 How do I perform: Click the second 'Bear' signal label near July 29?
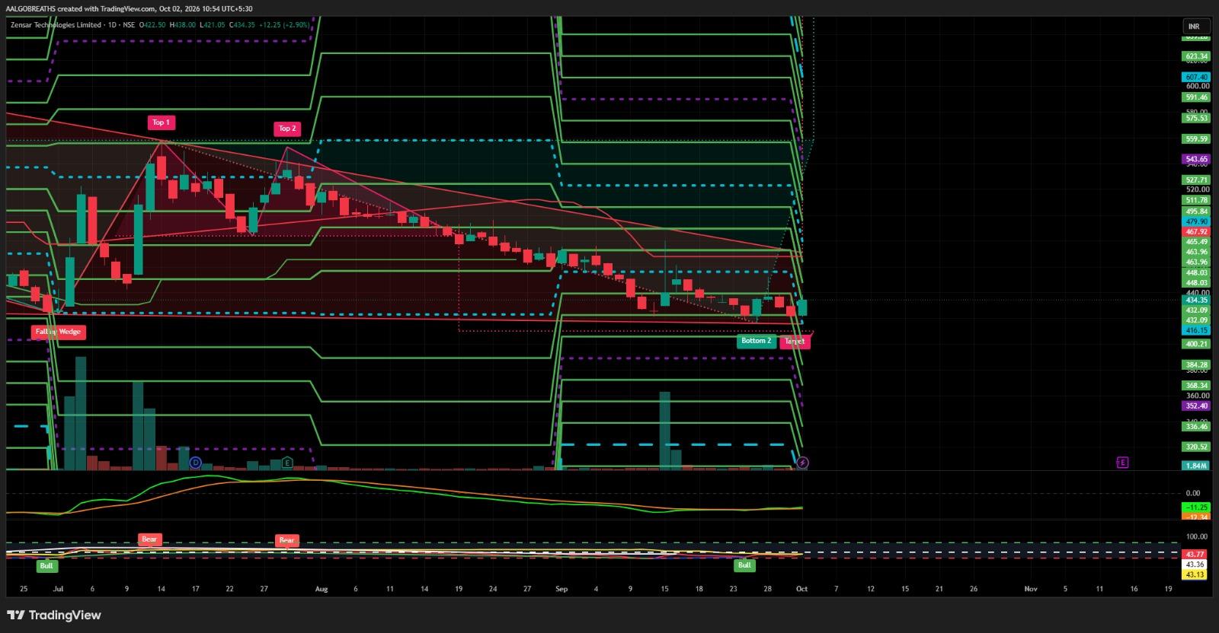[286, 540]
